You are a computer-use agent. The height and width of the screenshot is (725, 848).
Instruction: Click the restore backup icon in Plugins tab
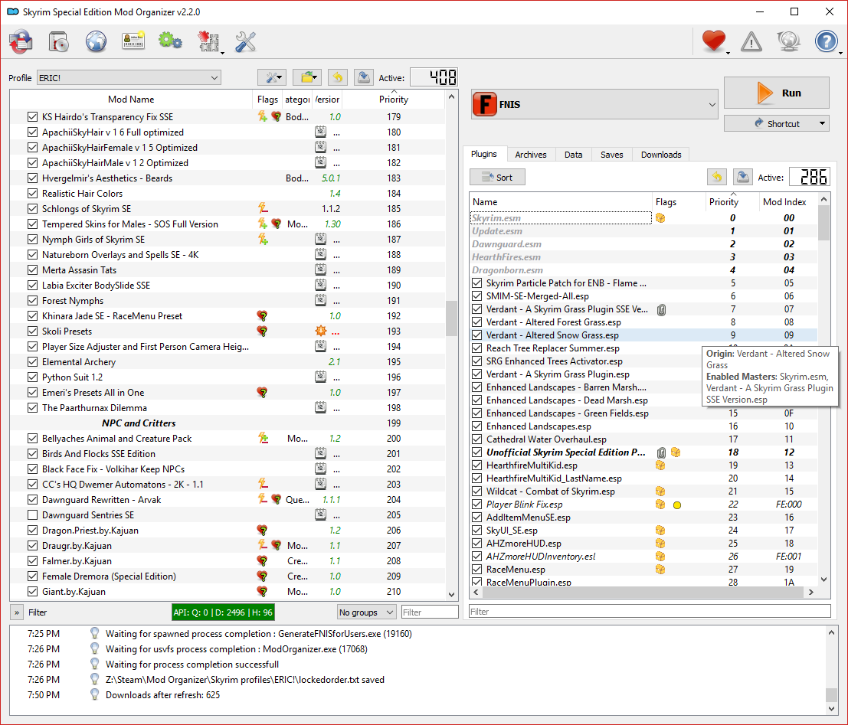[x=717, y=178]
